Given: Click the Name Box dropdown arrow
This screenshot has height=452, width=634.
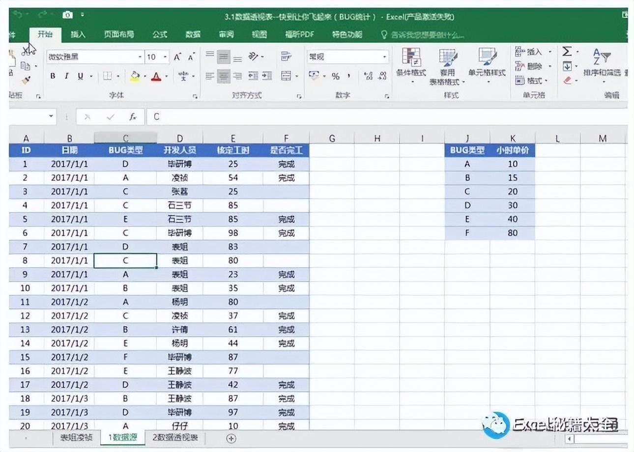Looking at the screenshot, I should pos(52,116).
